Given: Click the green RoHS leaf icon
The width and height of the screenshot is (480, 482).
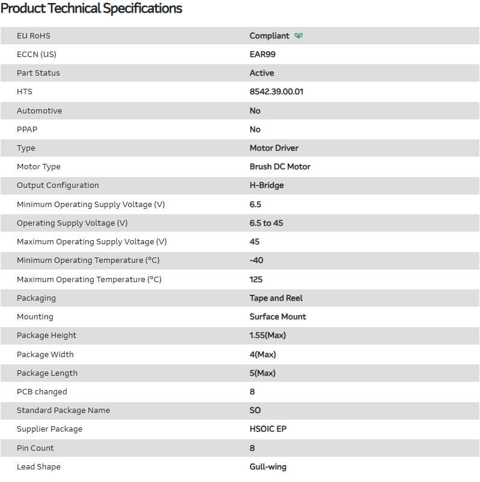Looking at the screenshot, I should pyautogui.click(x=299, y=36).
